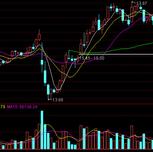Click the arrow beside the 13.68 low marker

50,99
